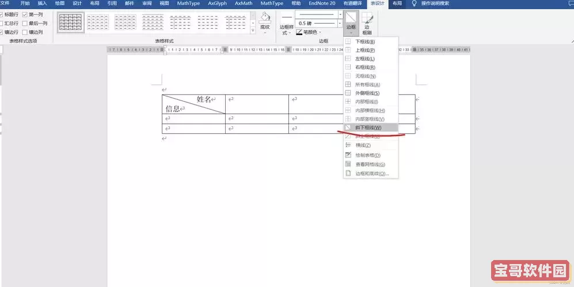Open the 帮助 tab
The image size is (574, 287).
pos(296,3)
